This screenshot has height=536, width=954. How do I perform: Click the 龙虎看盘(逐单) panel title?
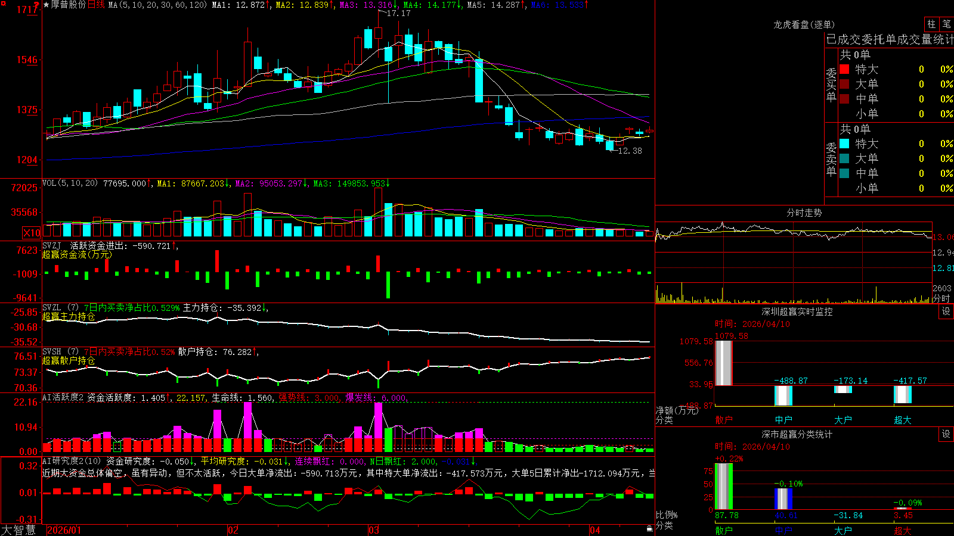pos(804,24)
